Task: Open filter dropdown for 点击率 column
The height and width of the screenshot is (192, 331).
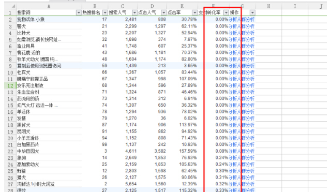Action: tap(194, 12)
